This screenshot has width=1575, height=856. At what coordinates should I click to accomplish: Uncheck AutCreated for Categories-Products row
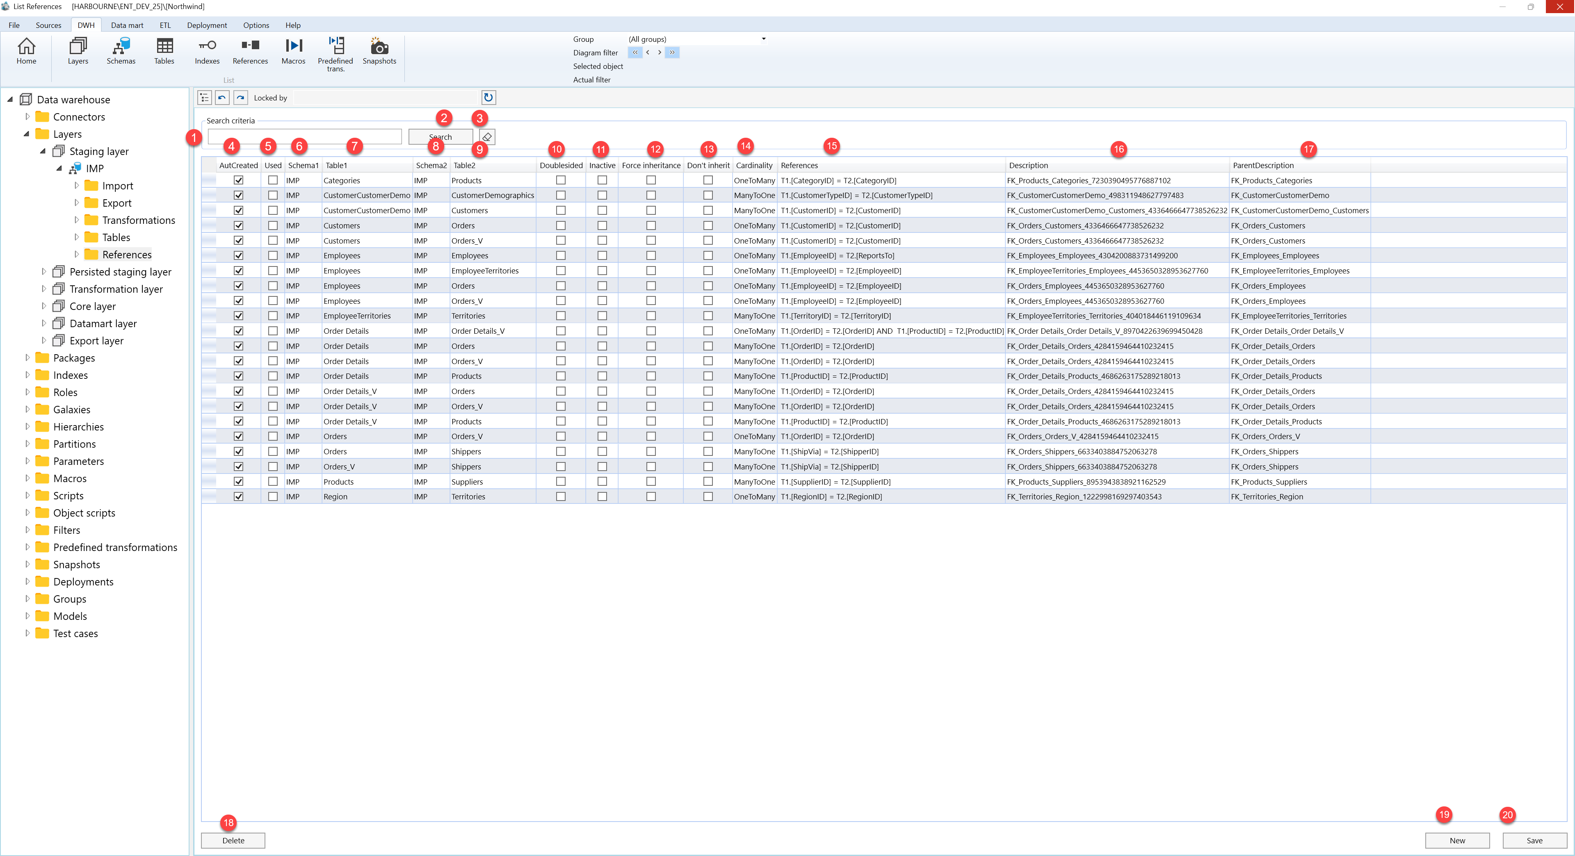click(x=238, y=180)
